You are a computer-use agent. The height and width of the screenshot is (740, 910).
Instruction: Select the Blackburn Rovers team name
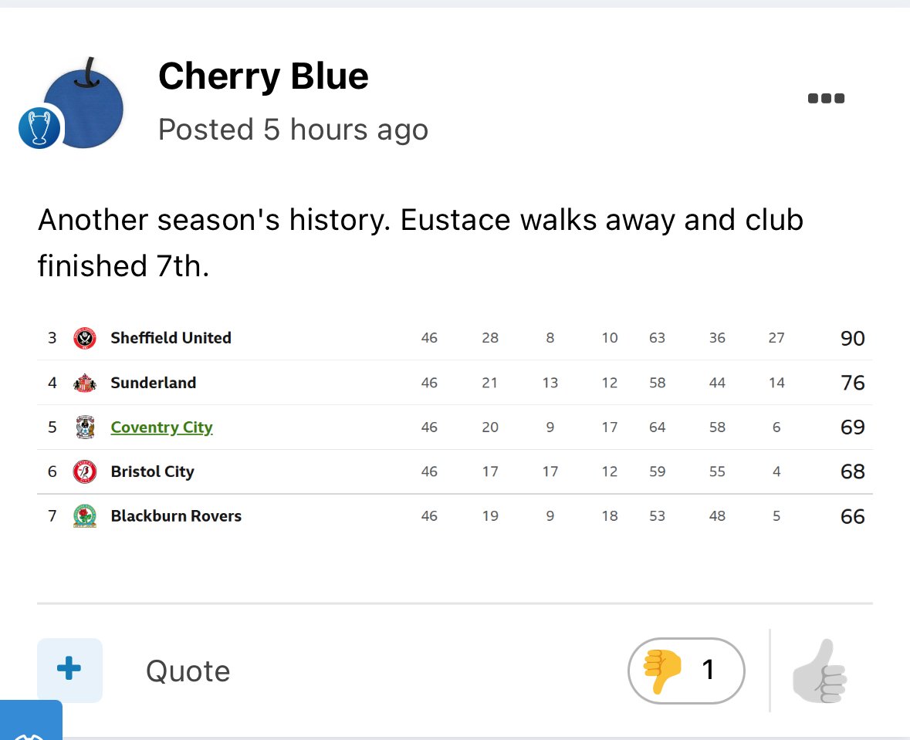[x=176, y=516]
